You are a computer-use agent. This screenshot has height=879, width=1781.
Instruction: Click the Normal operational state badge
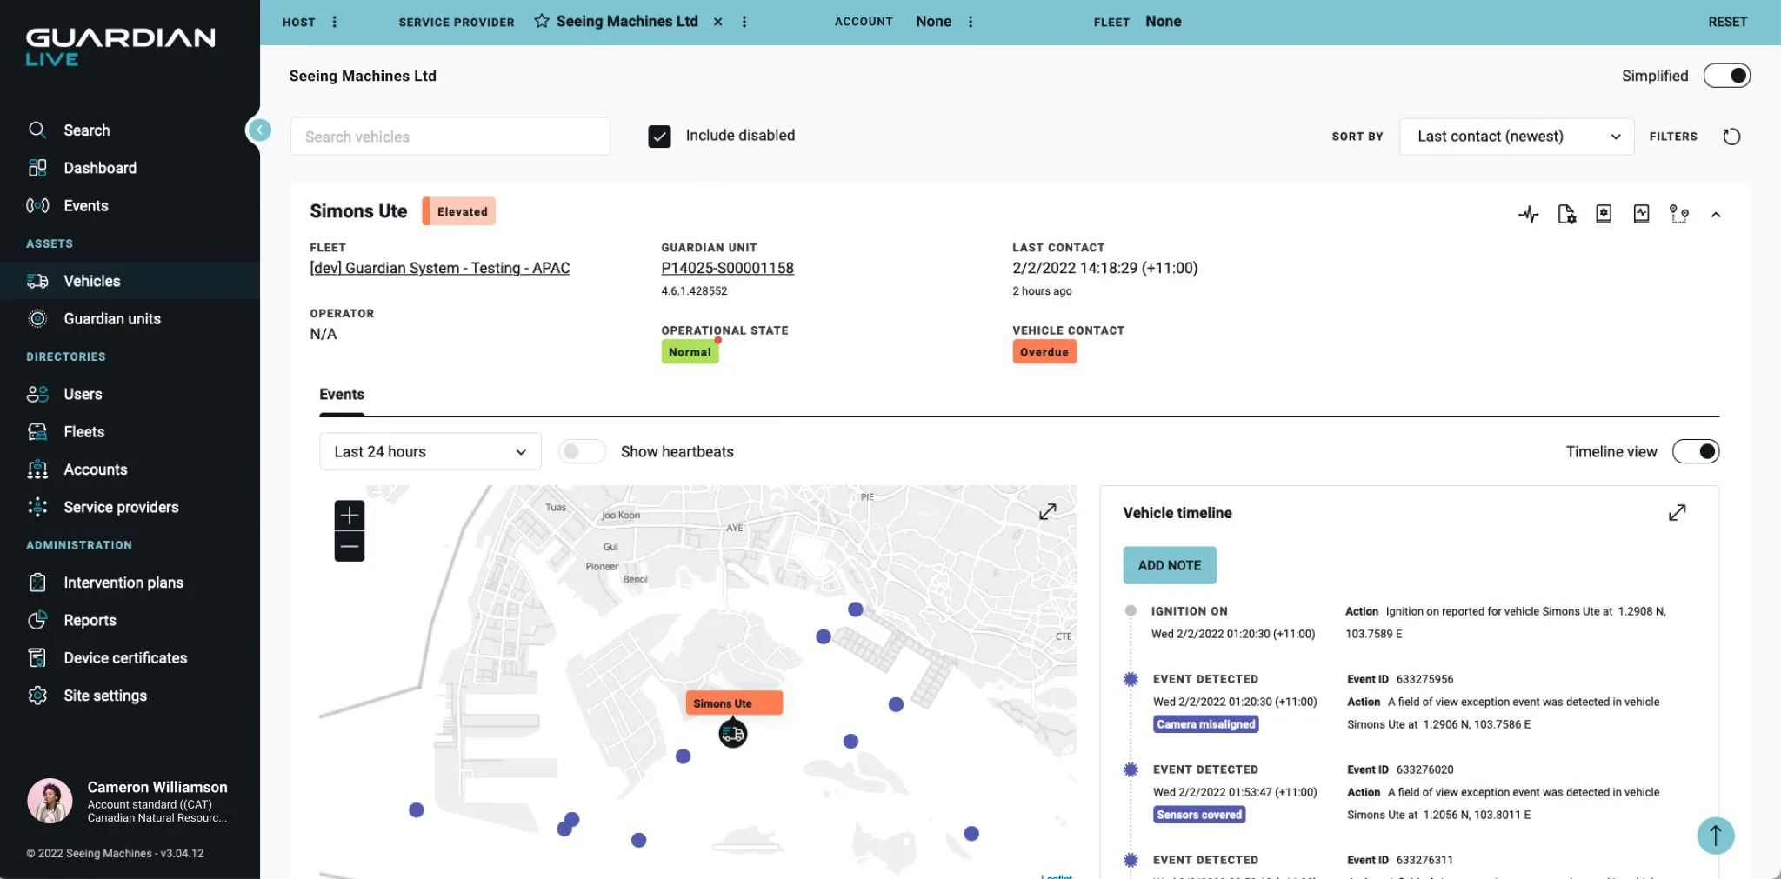point(690,352)
